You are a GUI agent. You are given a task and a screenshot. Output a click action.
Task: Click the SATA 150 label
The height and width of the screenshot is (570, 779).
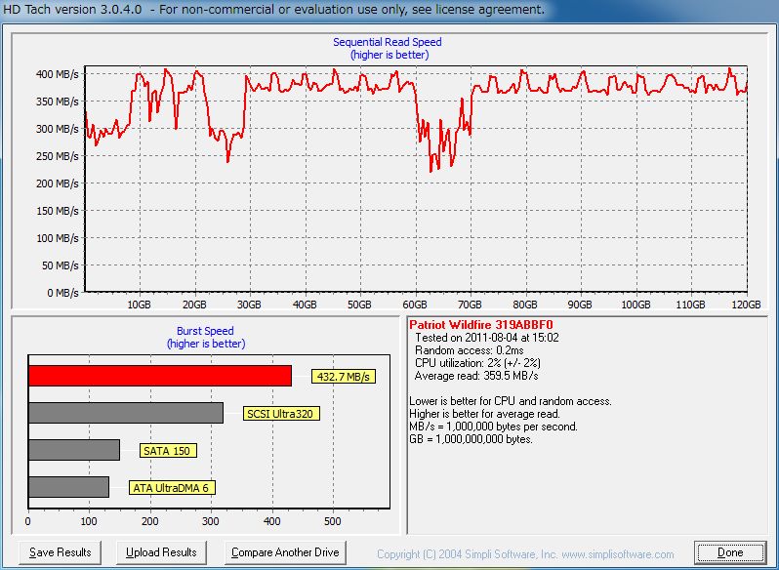click(168, 451)
